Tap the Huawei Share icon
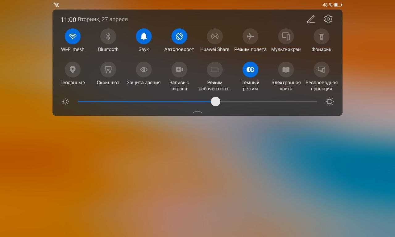The width and height of the screenshot is (395, 237). tap(215, 36)
